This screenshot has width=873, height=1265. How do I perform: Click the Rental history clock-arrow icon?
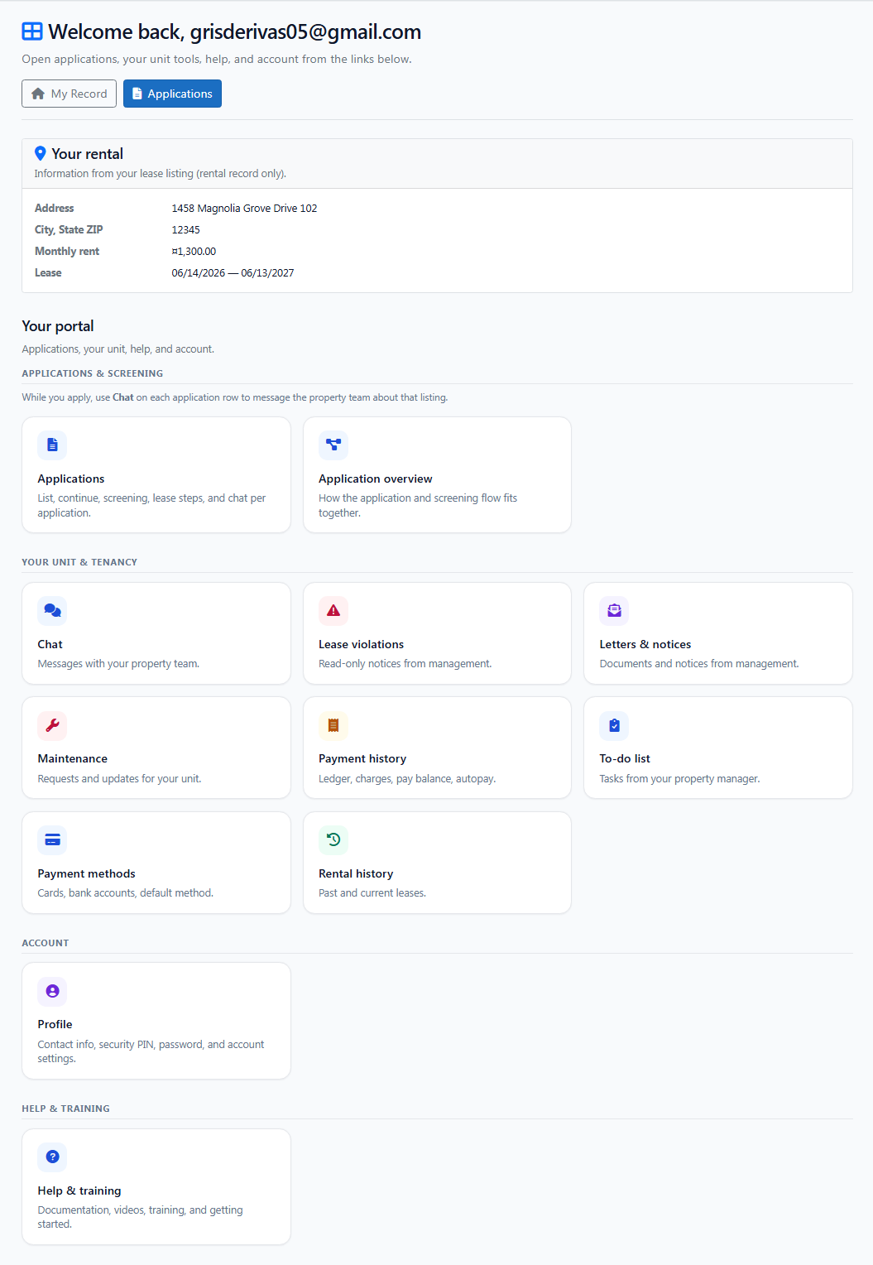coord(333,839)
